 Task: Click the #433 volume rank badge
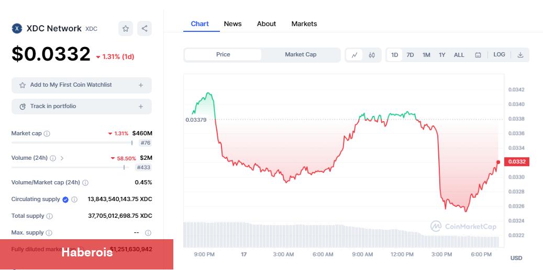[143, 168]
